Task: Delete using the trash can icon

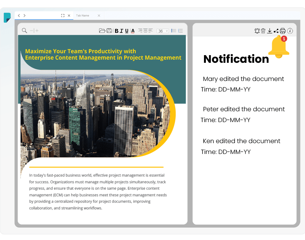Action: (x=263, y=31)
